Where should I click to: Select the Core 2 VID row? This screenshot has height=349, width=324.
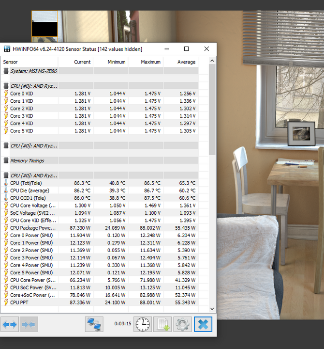[x=100, y=109]
